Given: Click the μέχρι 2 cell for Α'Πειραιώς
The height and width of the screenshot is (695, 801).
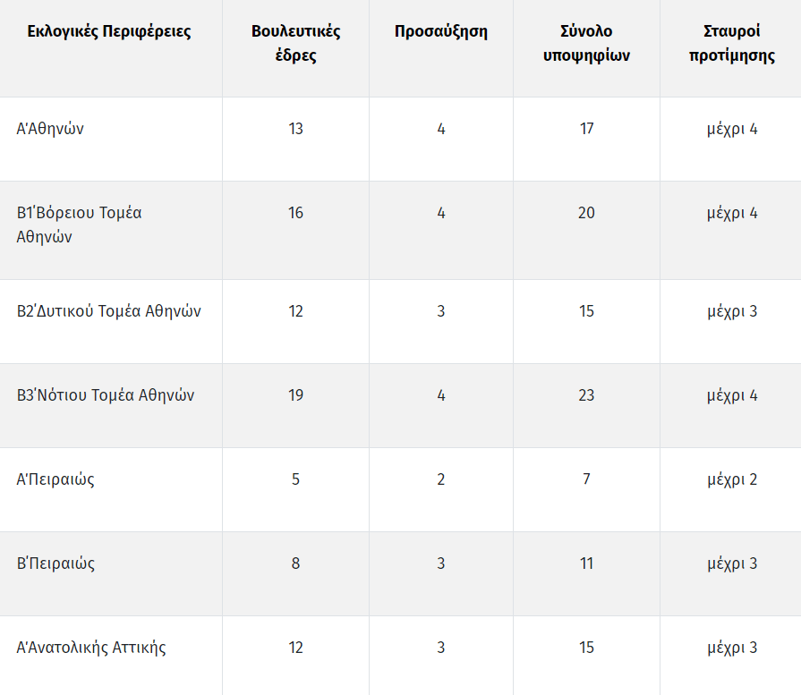Looking at the screenshot, I should coord(732,479).
